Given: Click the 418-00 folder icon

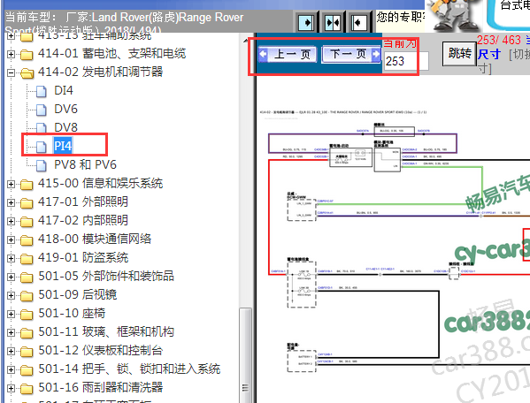Looking at the screenshot, I should coord(27,240).
